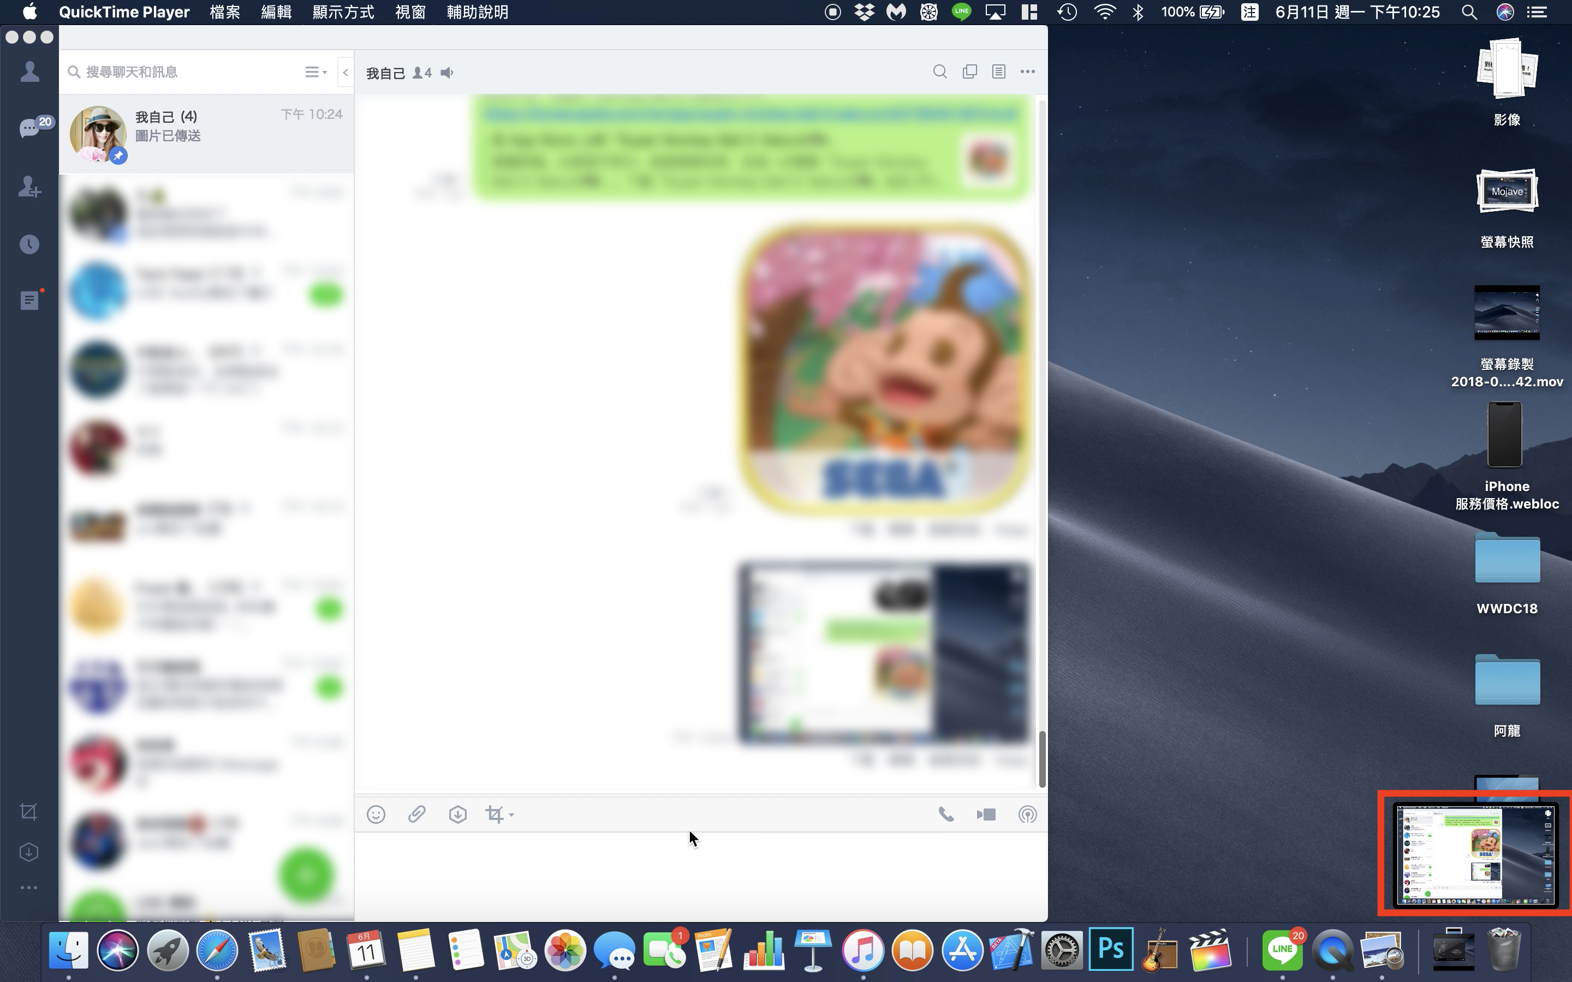This screenshot has width=1572, height=982.
Task: Click the sidebar screen capture crop icon
Action: [28, 811]
